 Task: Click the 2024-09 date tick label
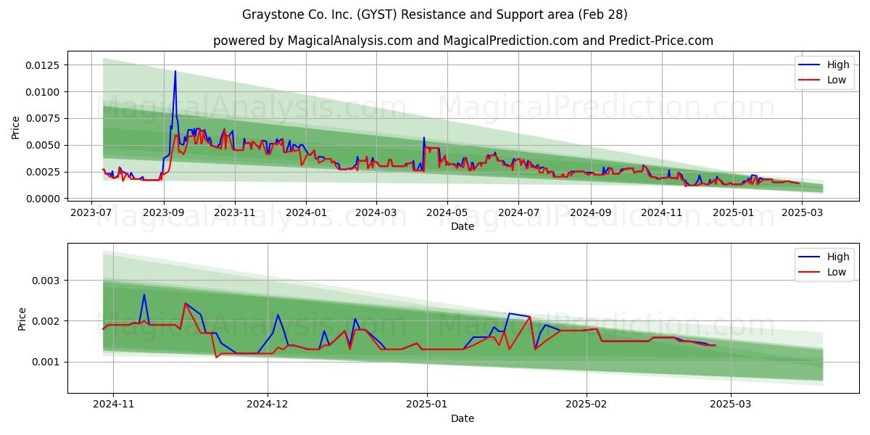click(x=590, y=212)
